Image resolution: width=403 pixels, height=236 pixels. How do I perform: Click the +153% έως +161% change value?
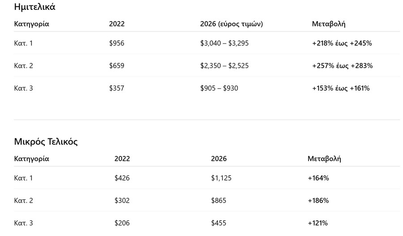tap(341, 88)
